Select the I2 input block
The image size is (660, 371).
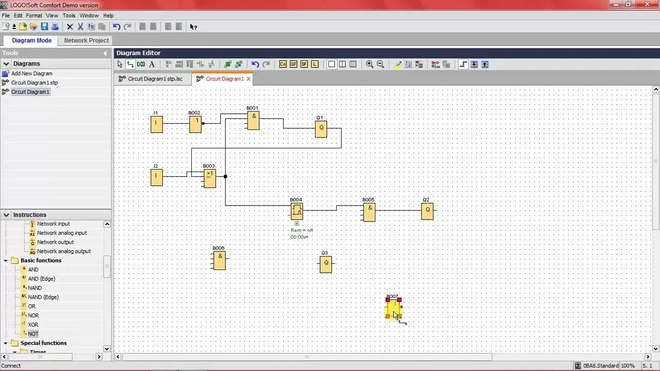click(x=157, y=177)
